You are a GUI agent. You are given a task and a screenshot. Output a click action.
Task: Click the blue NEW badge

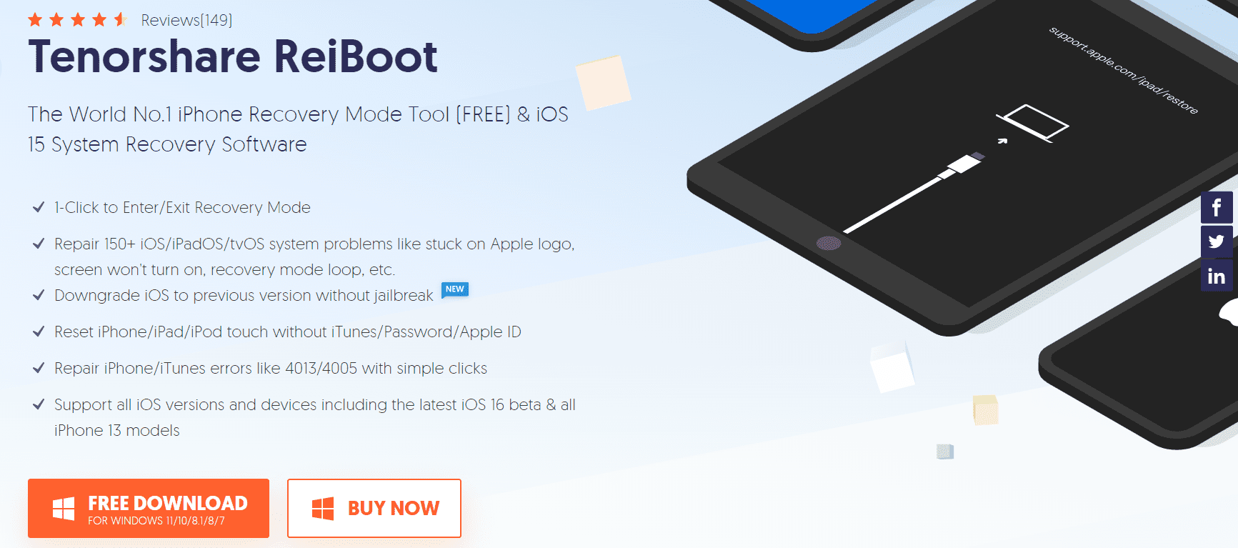tap(455, 289)
